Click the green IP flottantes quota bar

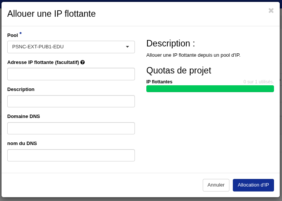(x=210, y=89)
